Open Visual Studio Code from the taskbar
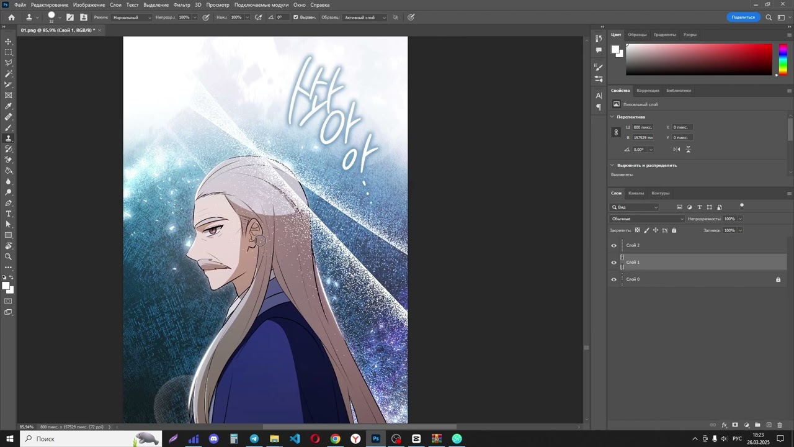794x447 pixels. tap(295, 439)
